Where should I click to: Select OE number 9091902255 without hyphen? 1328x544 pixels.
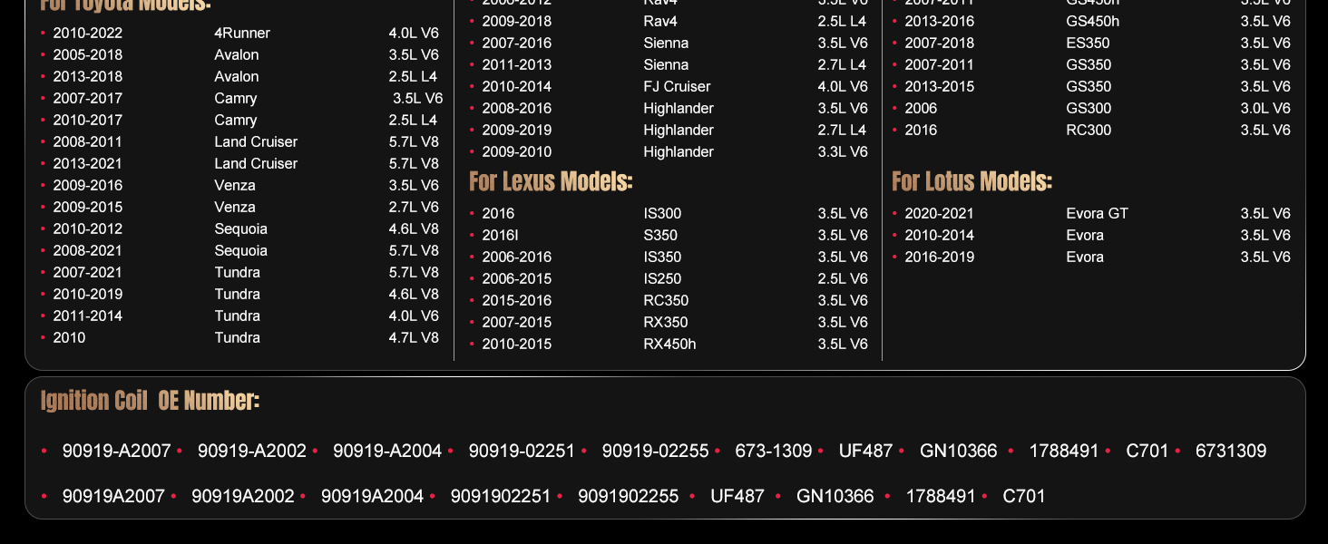[628, 497]
